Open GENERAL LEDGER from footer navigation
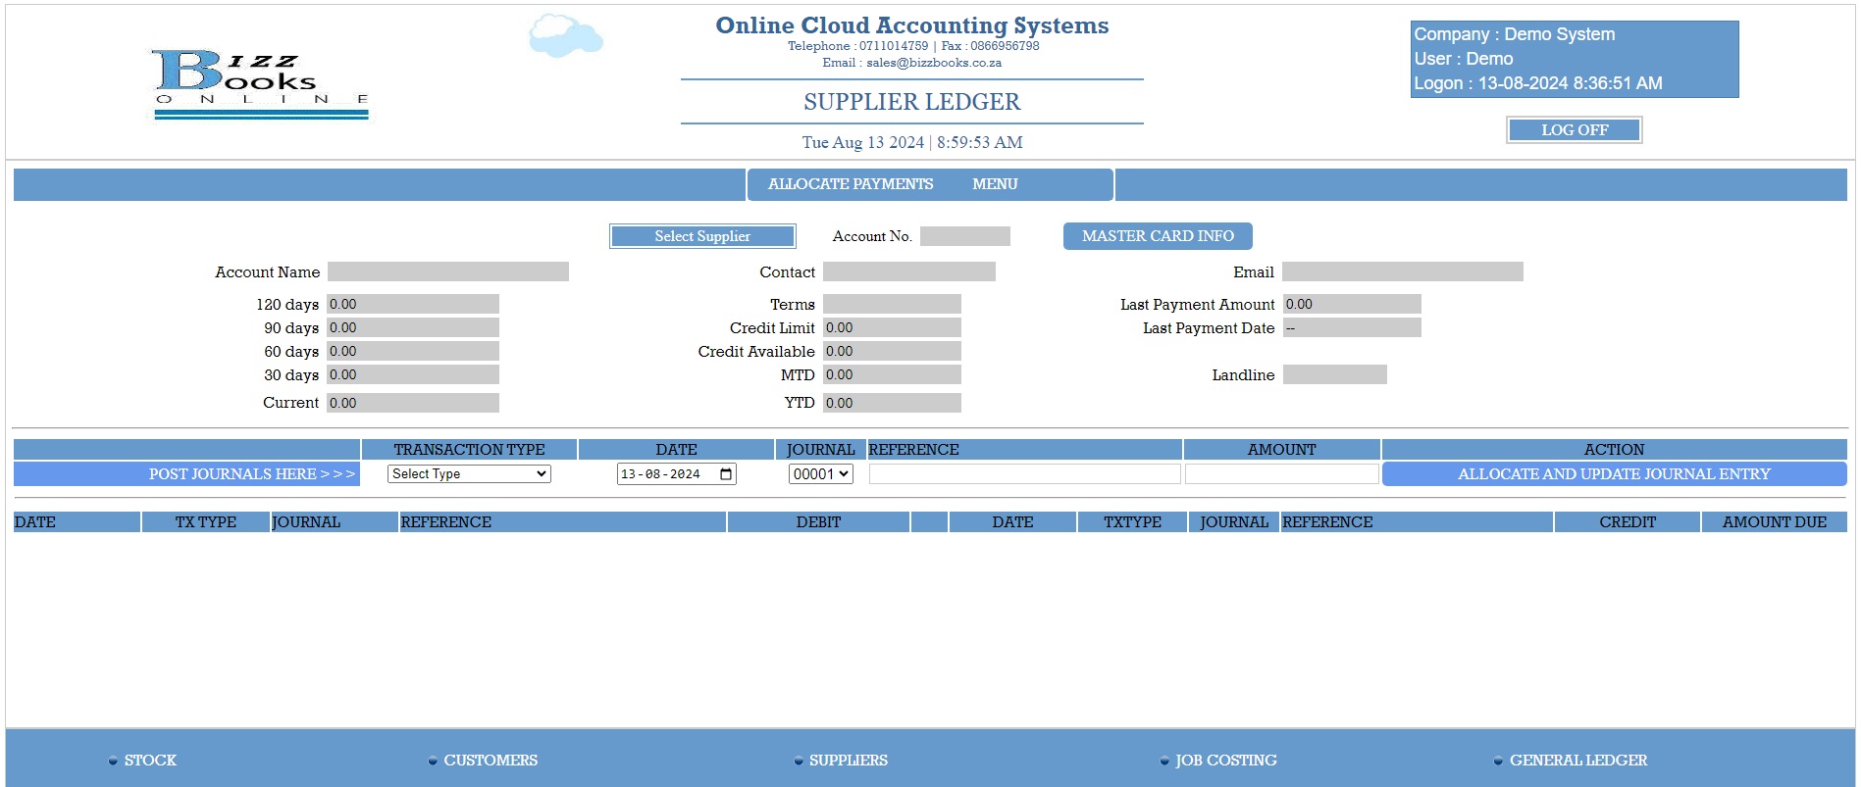Viewport: 1861px width, 787px height. [1577, 761]
